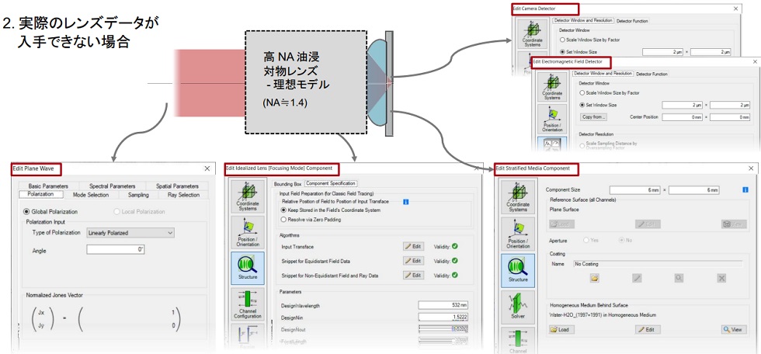Click validity check mark for Non-Equidistant Field
Viewport: 761px width, 354px height.
455,275
